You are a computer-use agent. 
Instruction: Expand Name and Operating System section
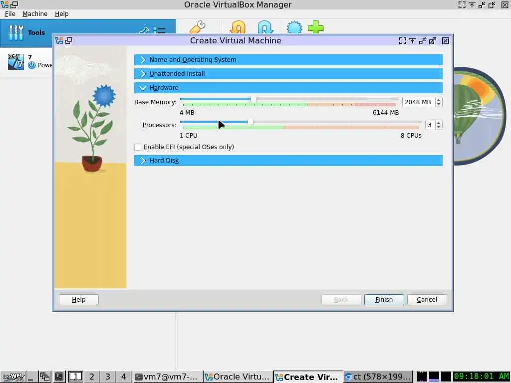[288, 60]
